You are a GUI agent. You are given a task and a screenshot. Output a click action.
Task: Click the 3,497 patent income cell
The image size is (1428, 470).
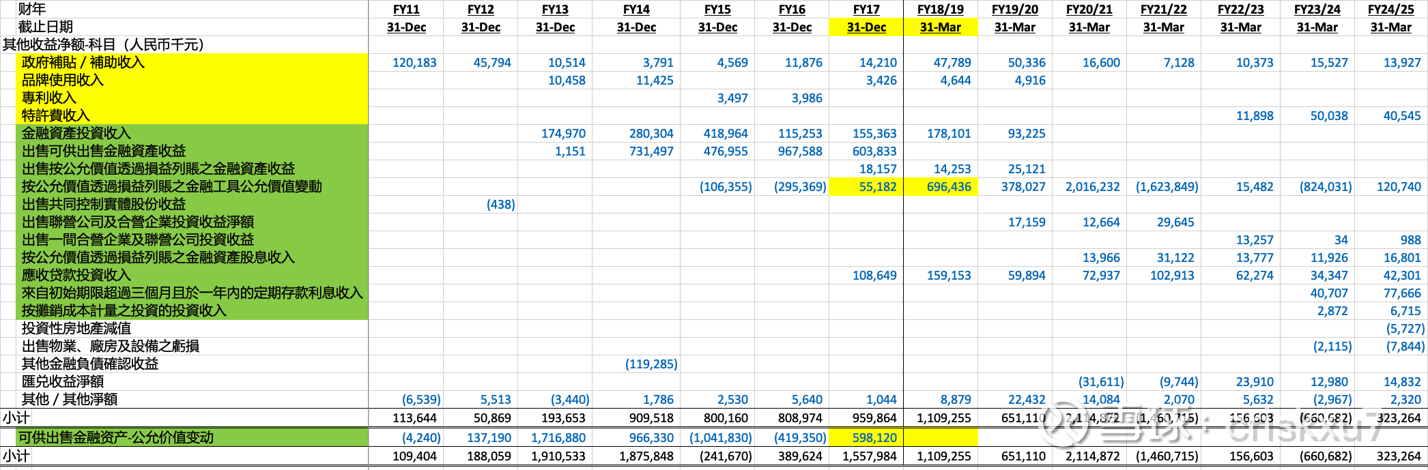pyautogui.click(x=732, y=98)
